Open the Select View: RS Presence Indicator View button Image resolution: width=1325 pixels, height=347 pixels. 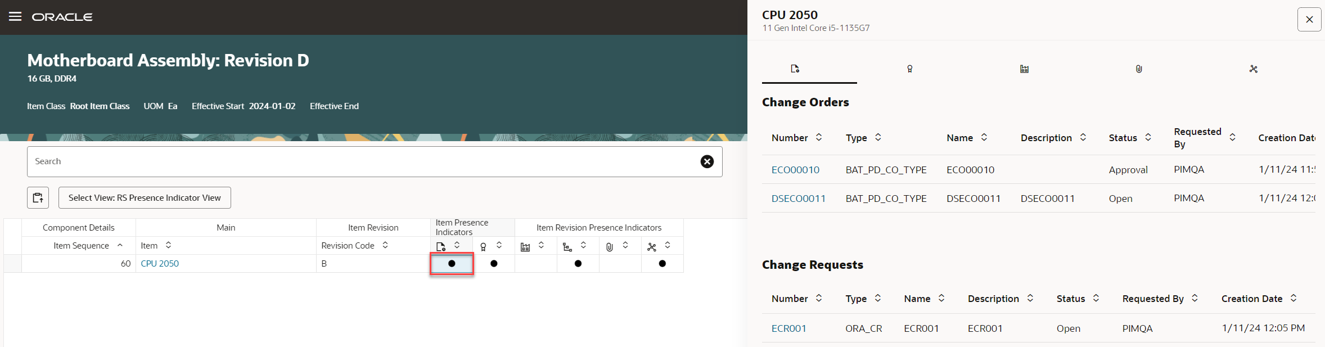coord(145,197)
